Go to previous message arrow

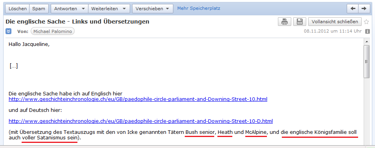click(353, 9)
